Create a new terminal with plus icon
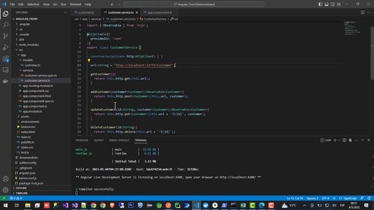This screenshot has width=374, height=210. coord(335,140)
